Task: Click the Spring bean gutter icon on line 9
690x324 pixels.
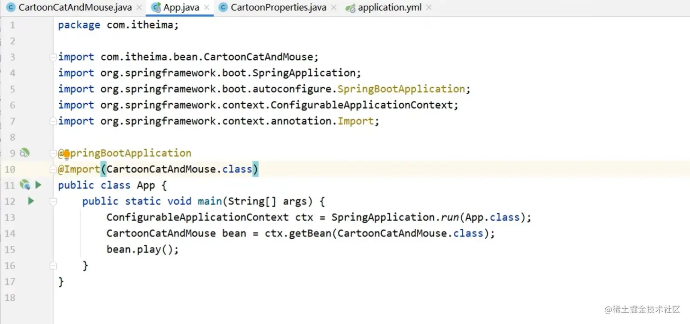Action: pos(25,153)
